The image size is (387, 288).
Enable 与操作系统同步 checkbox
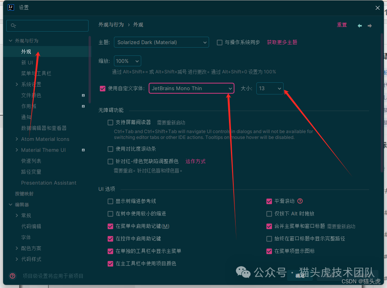coord(219,43)
